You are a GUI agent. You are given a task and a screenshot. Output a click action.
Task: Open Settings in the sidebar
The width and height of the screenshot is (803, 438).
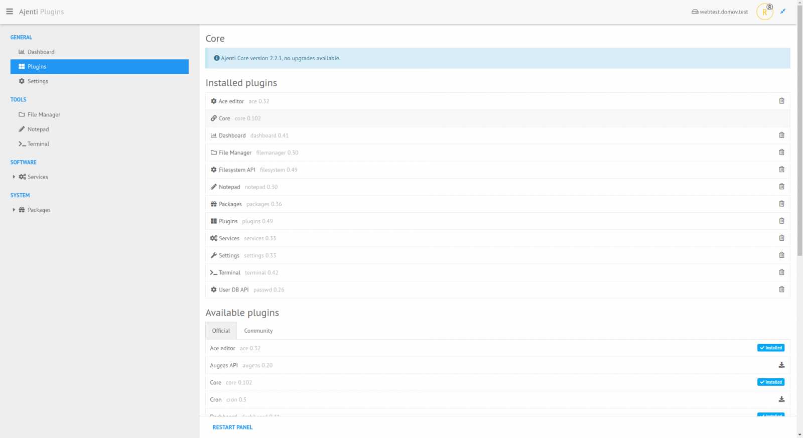click(99, 81)
